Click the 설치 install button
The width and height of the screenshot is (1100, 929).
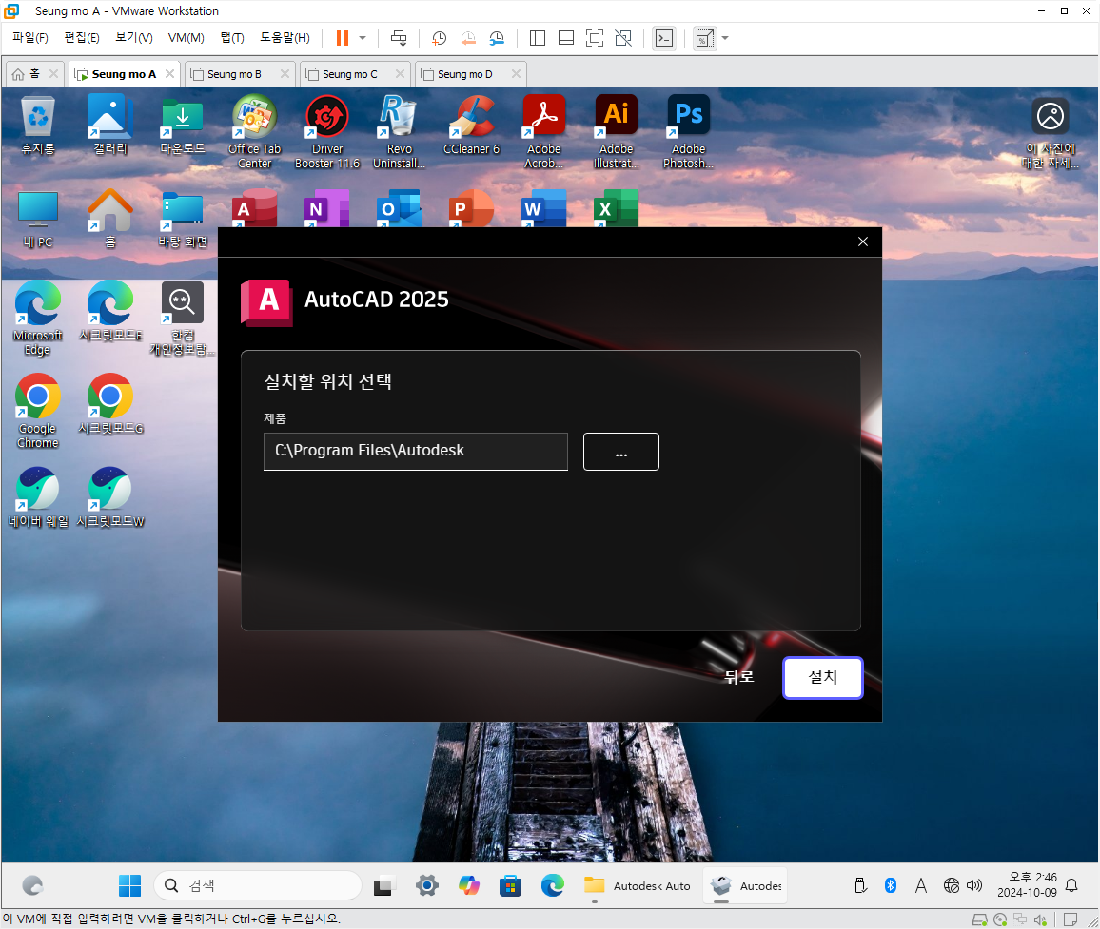click(822, 677)
